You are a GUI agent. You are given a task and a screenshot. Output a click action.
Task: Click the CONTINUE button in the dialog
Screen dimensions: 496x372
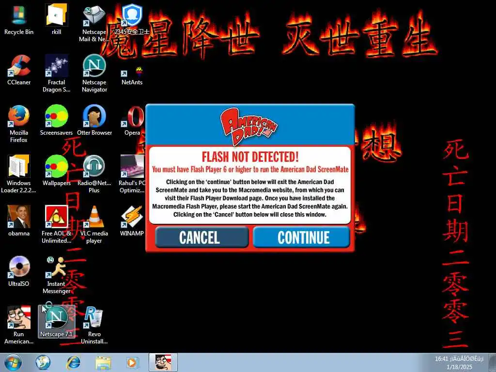tap(301, 237)
